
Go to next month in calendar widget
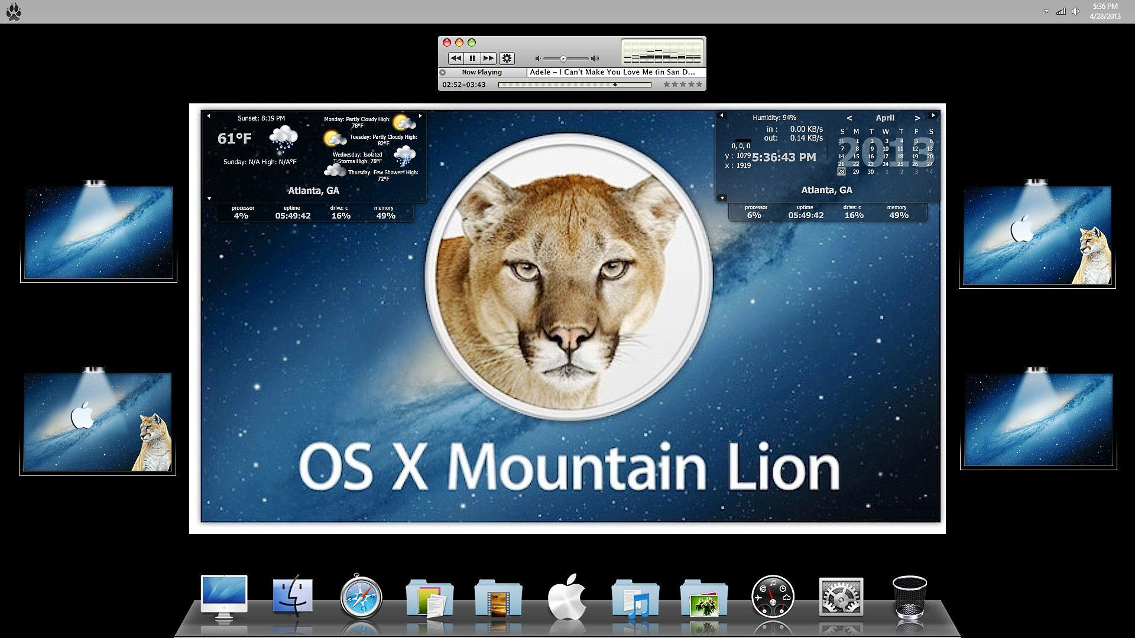pyautogui.click(x=917, y=118)
